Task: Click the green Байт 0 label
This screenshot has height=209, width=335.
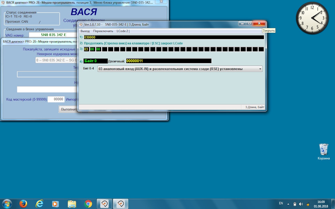Action: 96,61
